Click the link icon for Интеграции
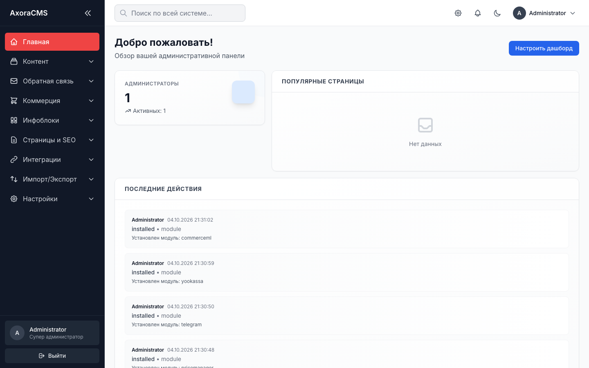The image size is (589, 368). click(x=14, y=159)
